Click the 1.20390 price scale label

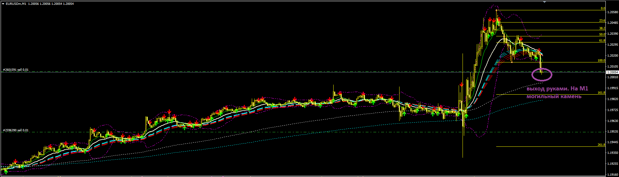(613, 34)
